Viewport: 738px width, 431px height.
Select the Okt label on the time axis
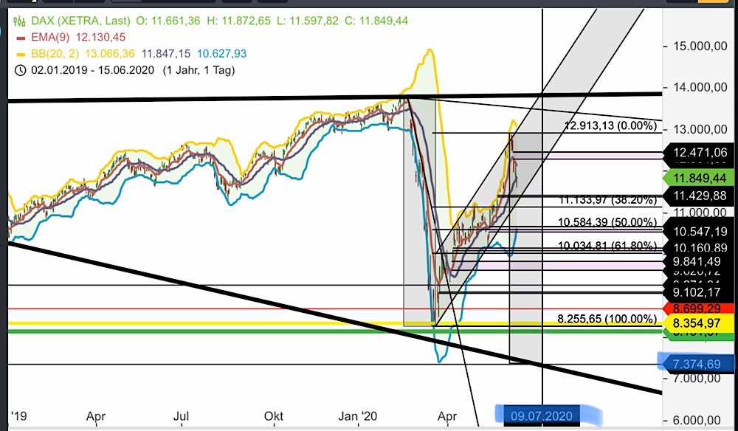point(273,416)
